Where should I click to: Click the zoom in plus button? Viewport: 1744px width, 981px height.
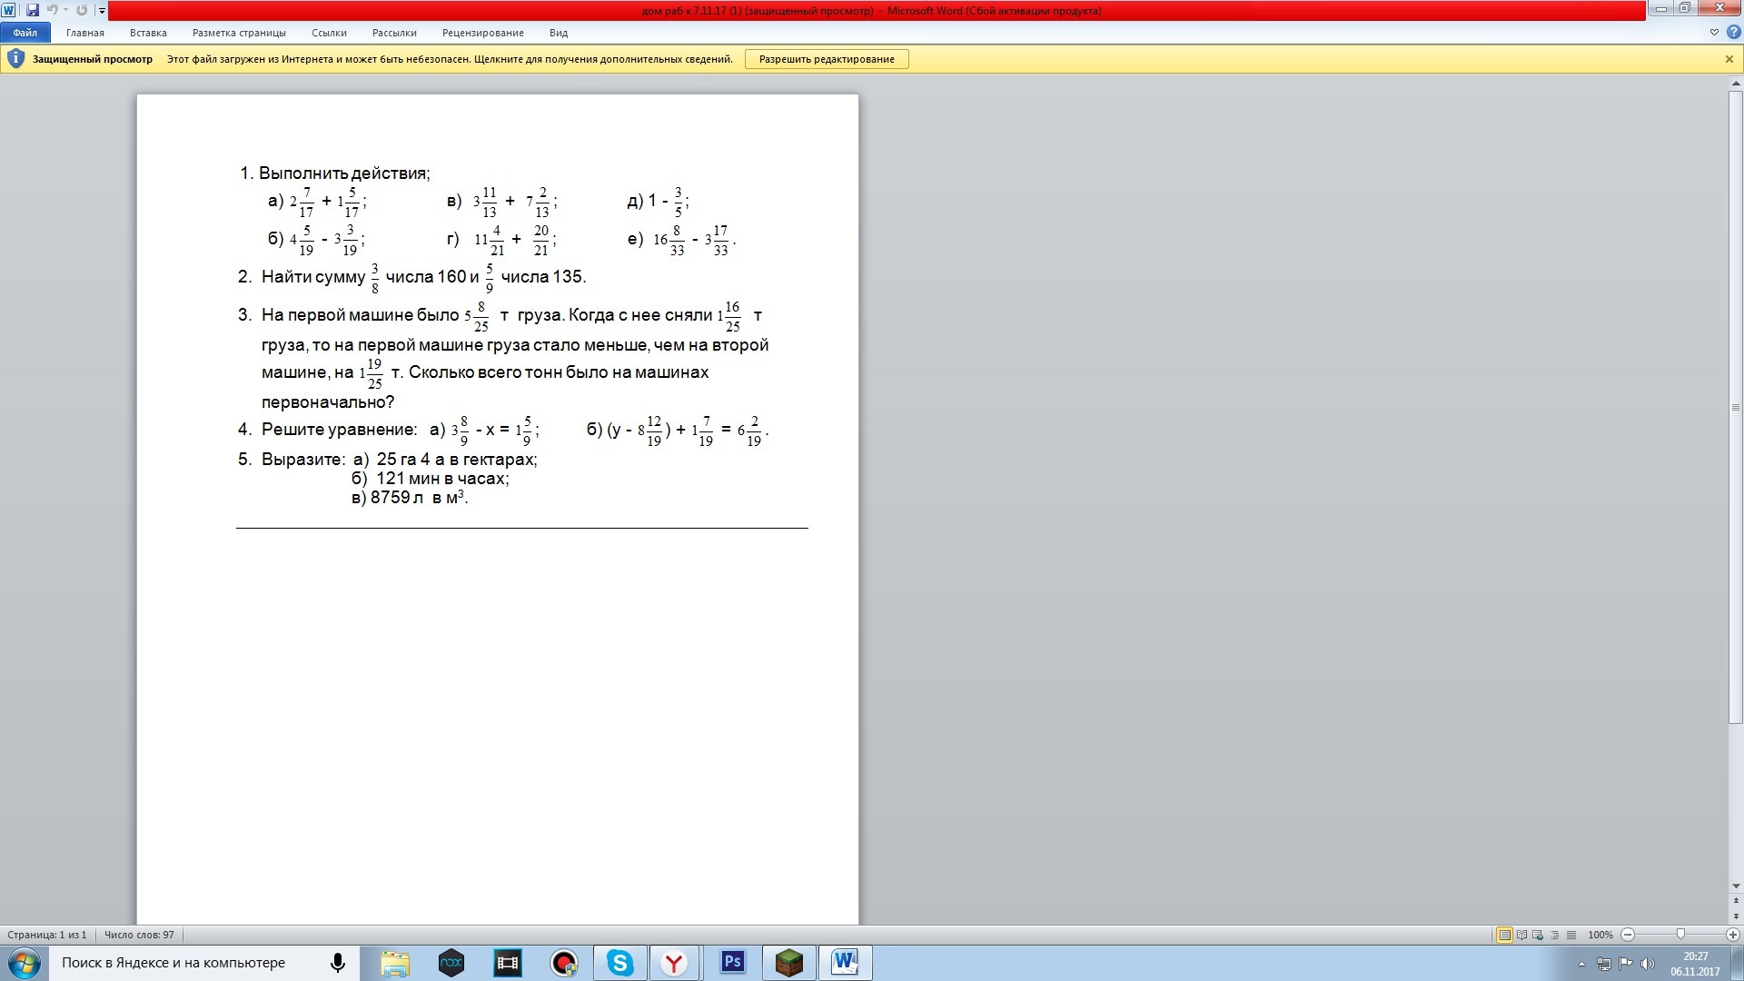(1732, 935)
